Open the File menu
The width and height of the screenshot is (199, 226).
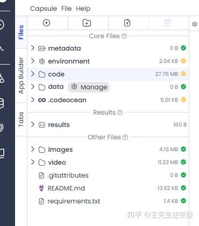point(66,9)
